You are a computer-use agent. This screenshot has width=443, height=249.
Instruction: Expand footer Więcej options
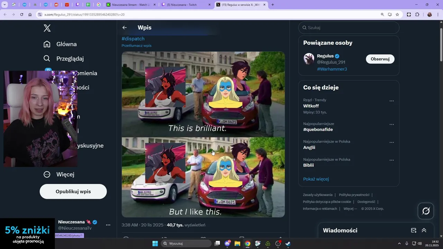[x=350, y=209]
